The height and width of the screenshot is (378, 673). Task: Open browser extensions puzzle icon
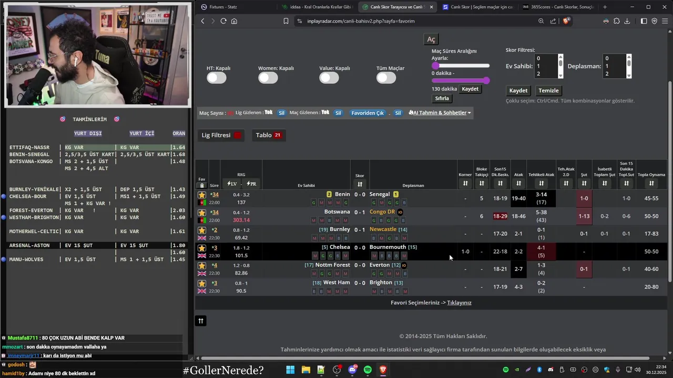tap(617, 21)
